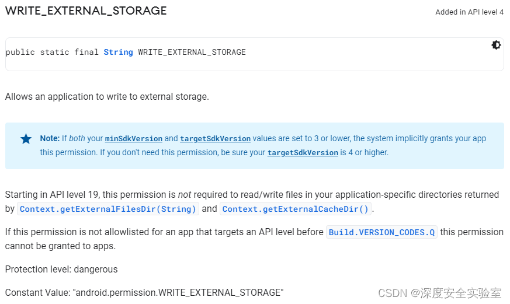510x304 pixels.
Task: Click the "Note:" bold label
Action: [50, 138]
